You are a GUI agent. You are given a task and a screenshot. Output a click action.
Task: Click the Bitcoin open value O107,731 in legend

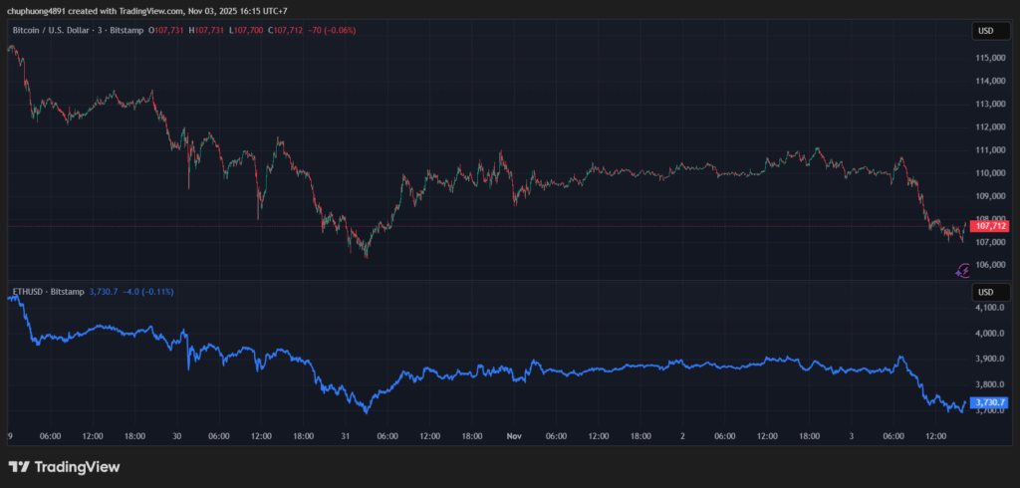(x=166, y=31)
